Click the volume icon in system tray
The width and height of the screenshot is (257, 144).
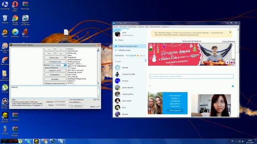[243, 141]
